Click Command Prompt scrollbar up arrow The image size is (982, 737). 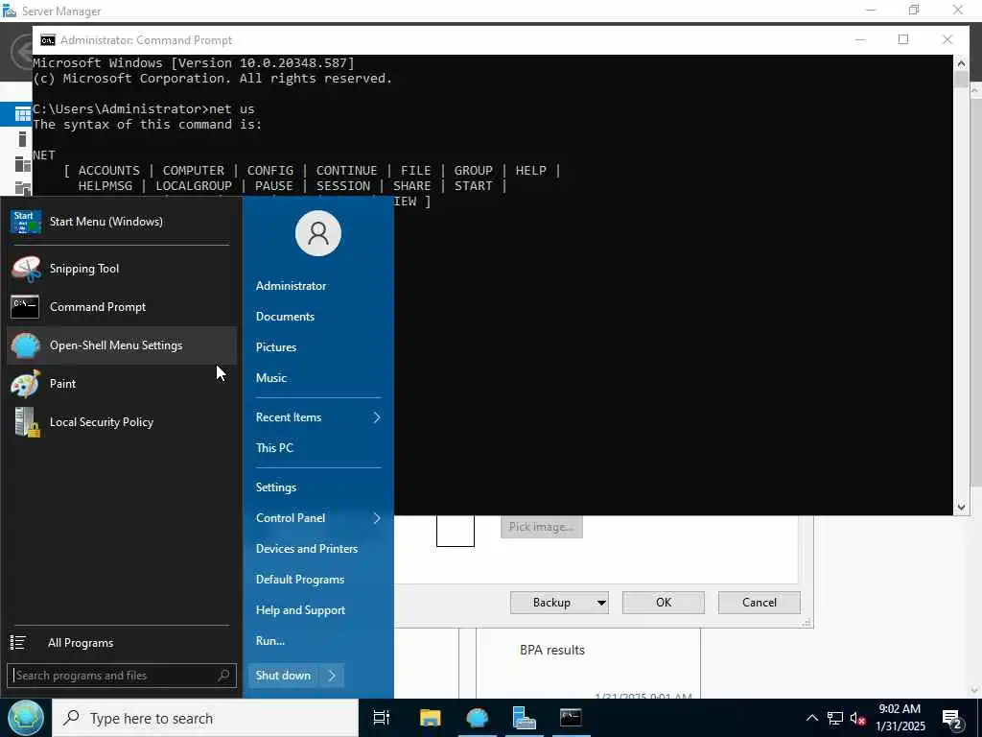point(961,62)
